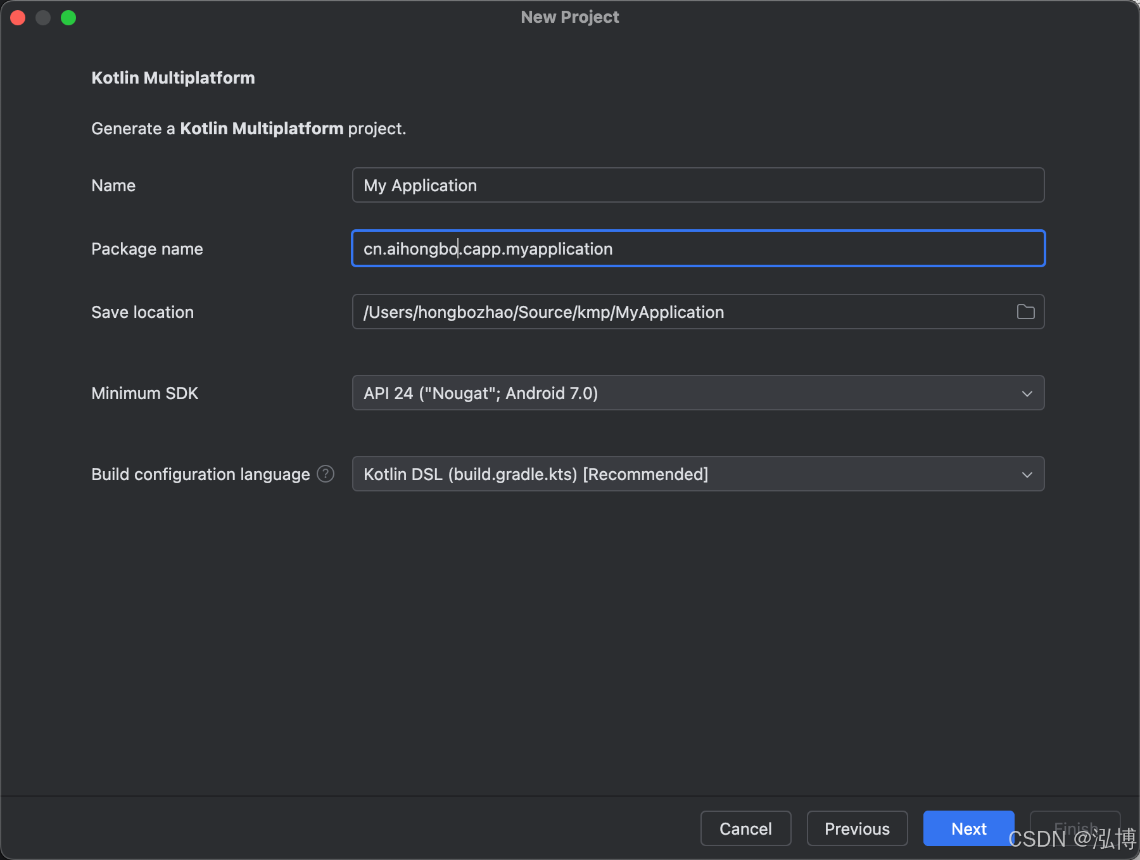
Task: Browse for a Save location folder
Action: pos(1025,312)
